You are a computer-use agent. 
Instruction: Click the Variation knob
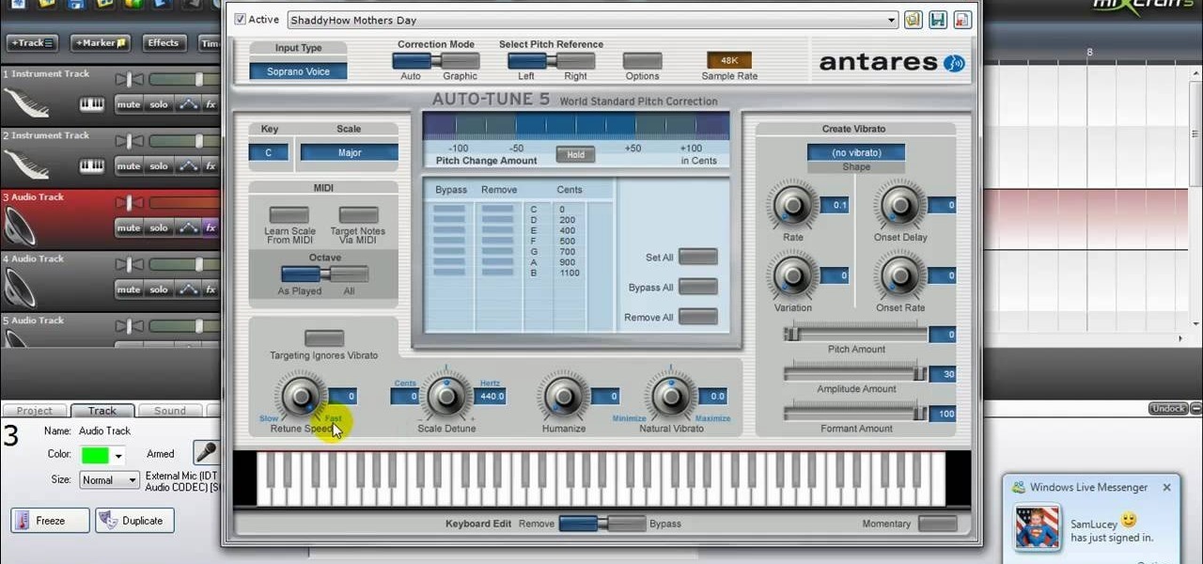coord(793,275)
